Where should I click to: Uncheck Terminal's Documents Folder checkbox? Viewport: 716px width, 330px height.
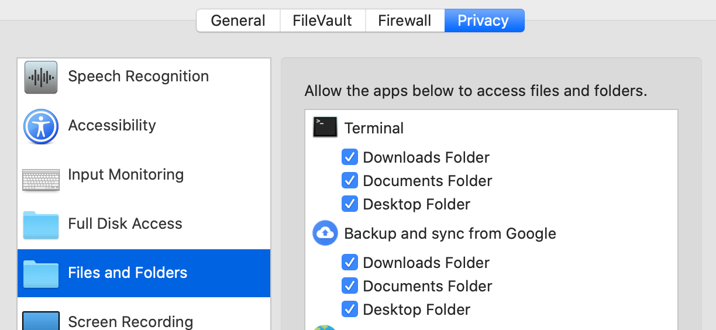pos(350,180)
